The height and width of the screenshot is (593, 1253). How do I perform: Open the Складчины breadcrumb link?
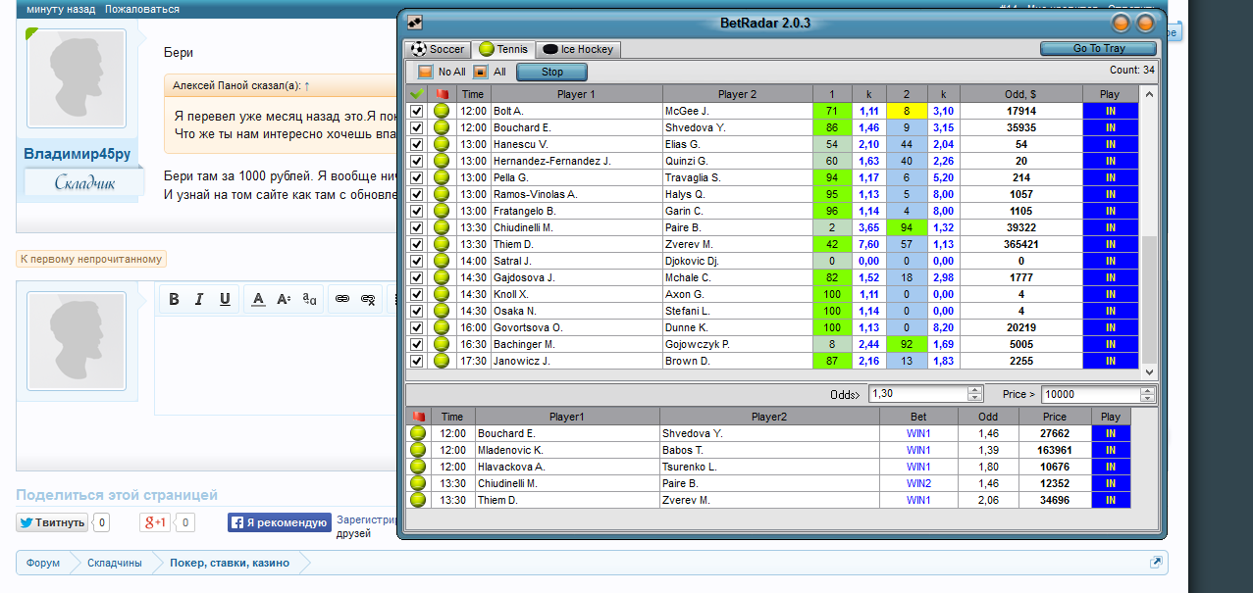[x=114, y=563]
